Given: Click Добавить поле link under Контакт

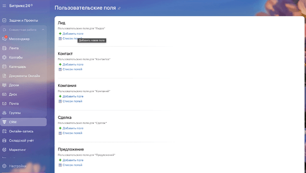Looking at the screenshot, I should click(x=73, y=64).
